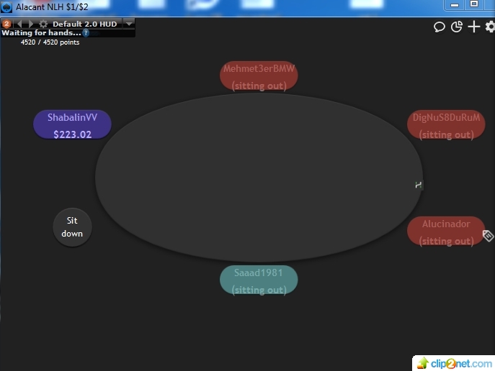Select the Default 2.0 HUD profile label

coord(84,24)
